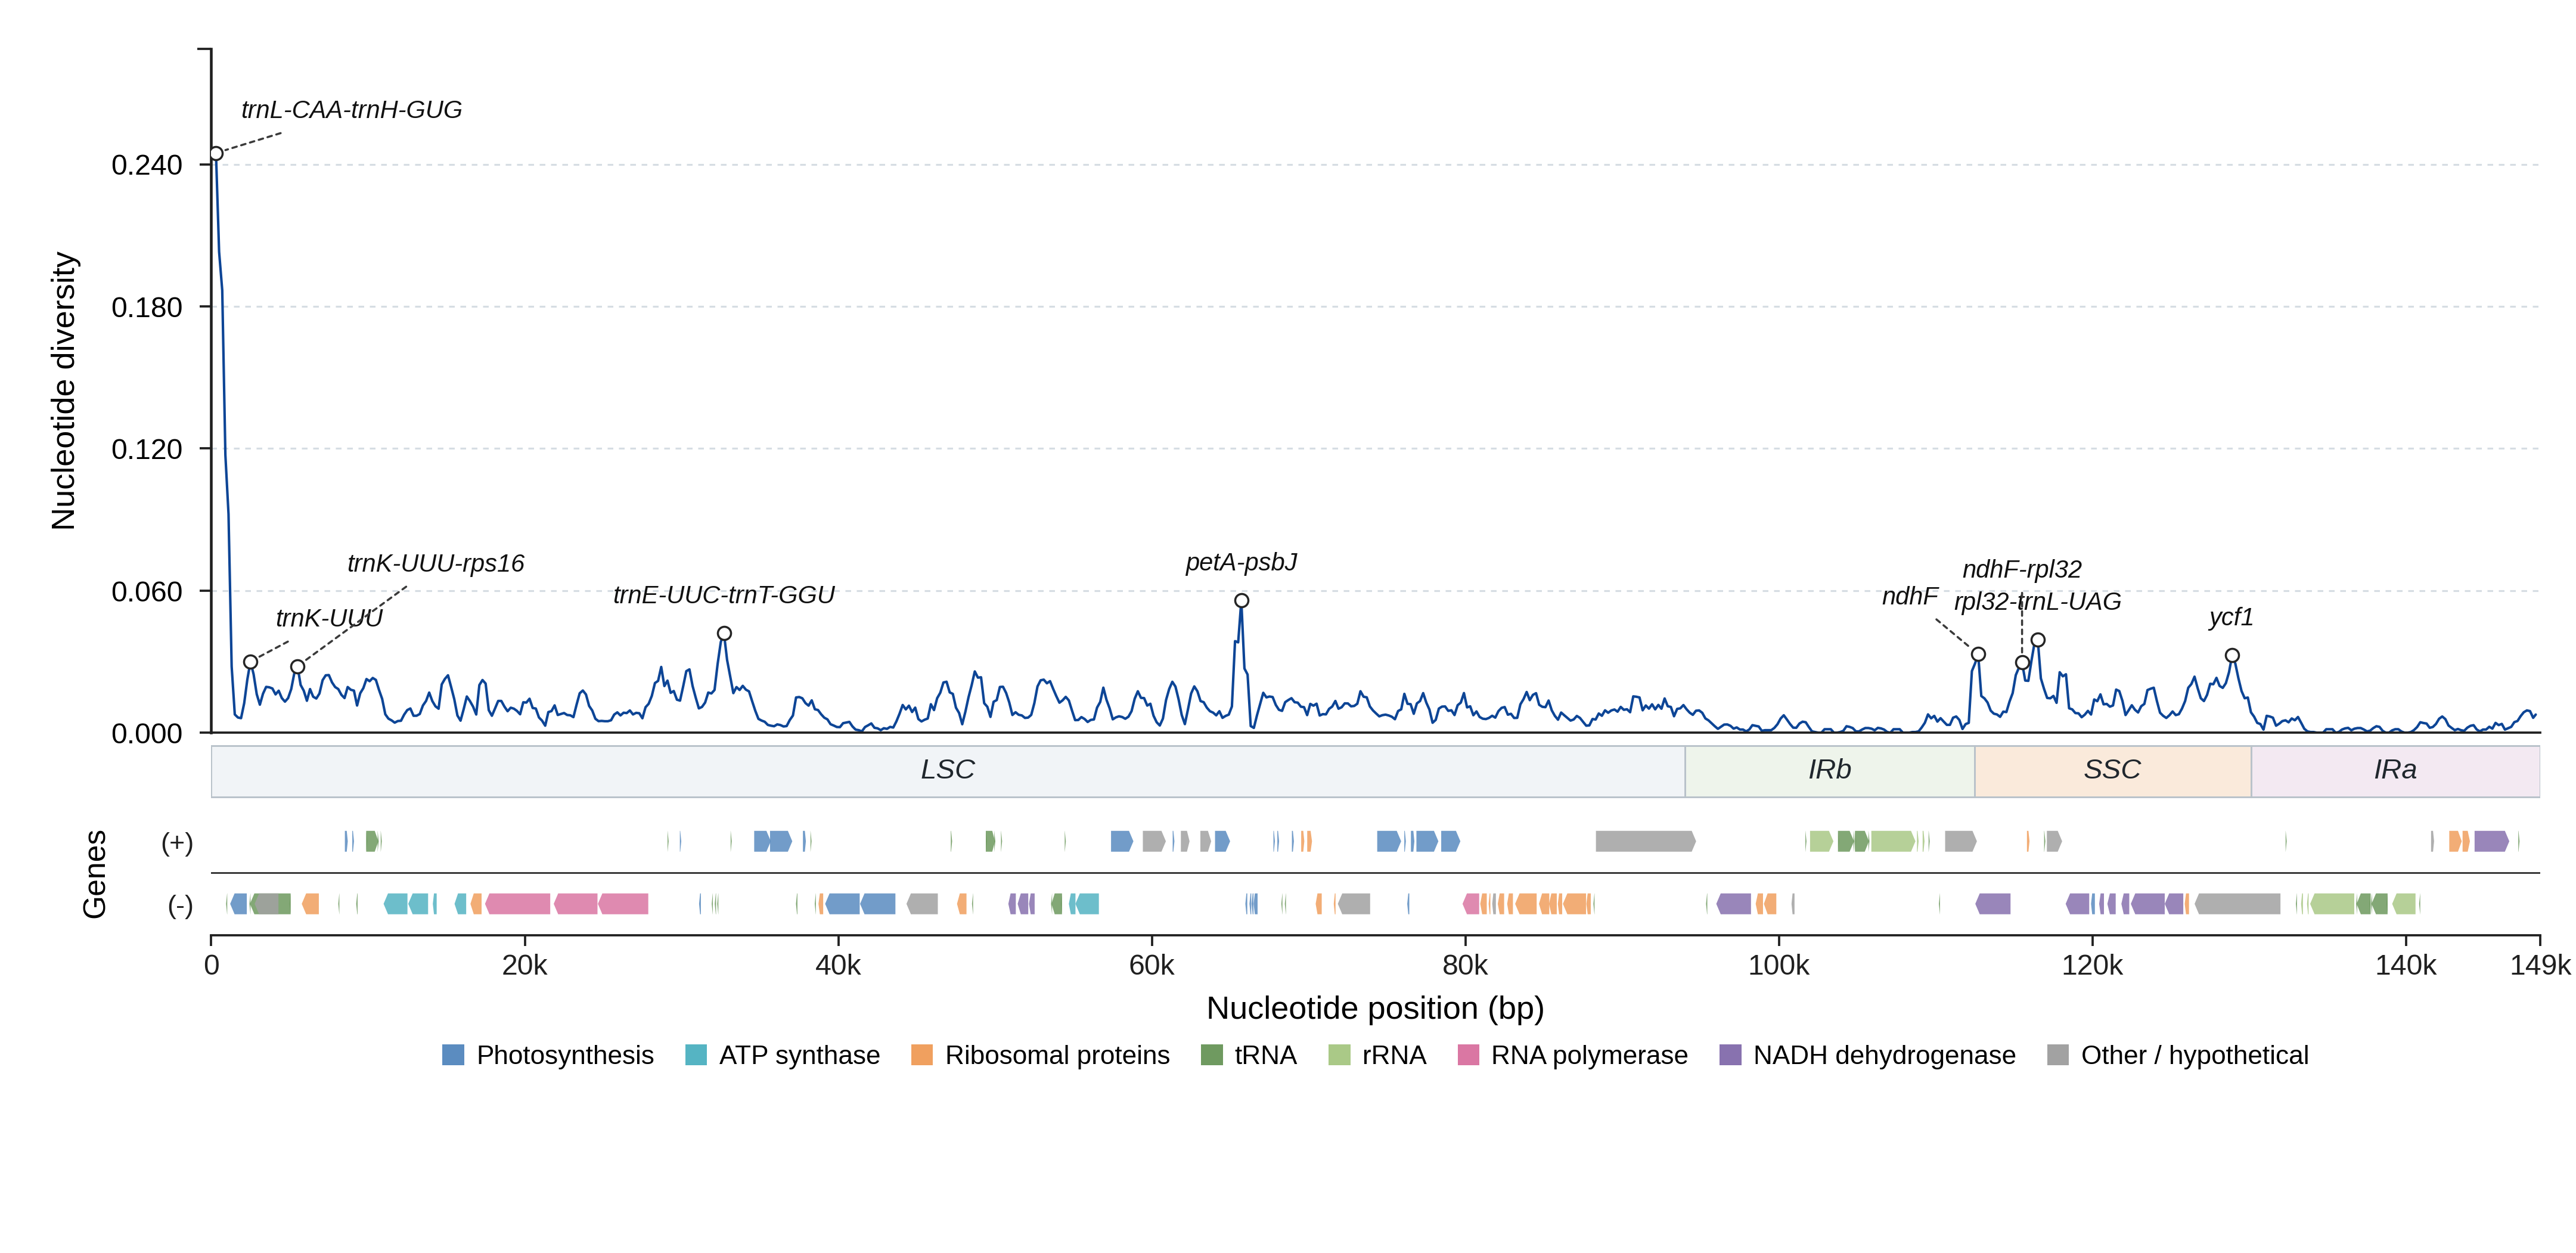Click the 100k x-axis tick label
Viewport: 2576px width, 1253px height.
(1779, 966)
